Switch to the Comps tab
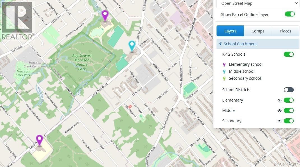 coord(258,31)
